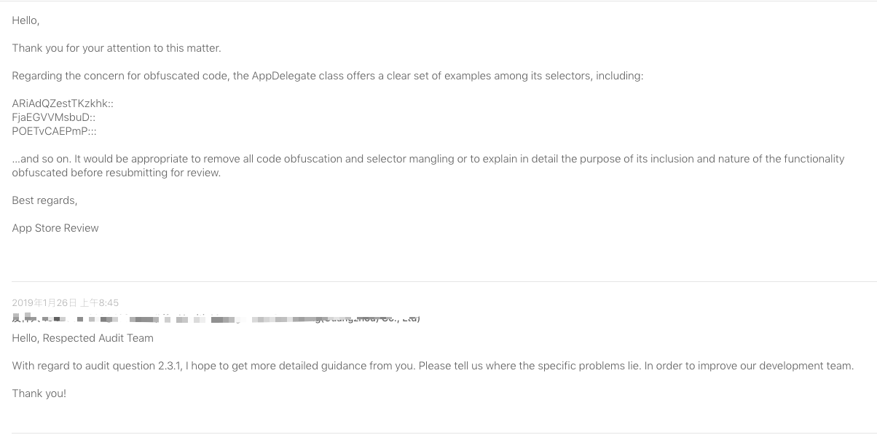Click "obfuscated before resubmitting for review" line
This screenshot has height=435, width=877.
coord(117,173)
